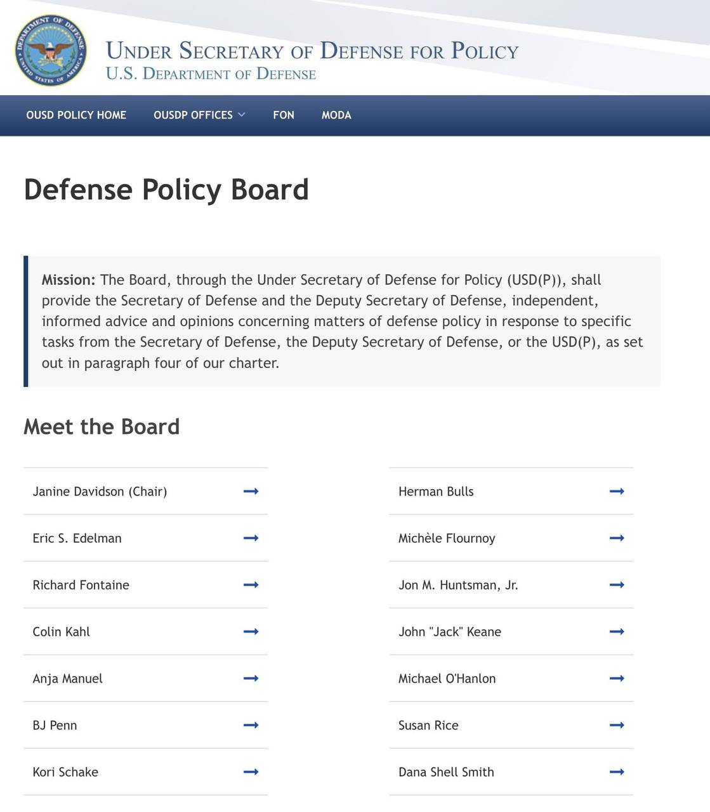Open Janine Davidson (Chair) profile link

100,492
